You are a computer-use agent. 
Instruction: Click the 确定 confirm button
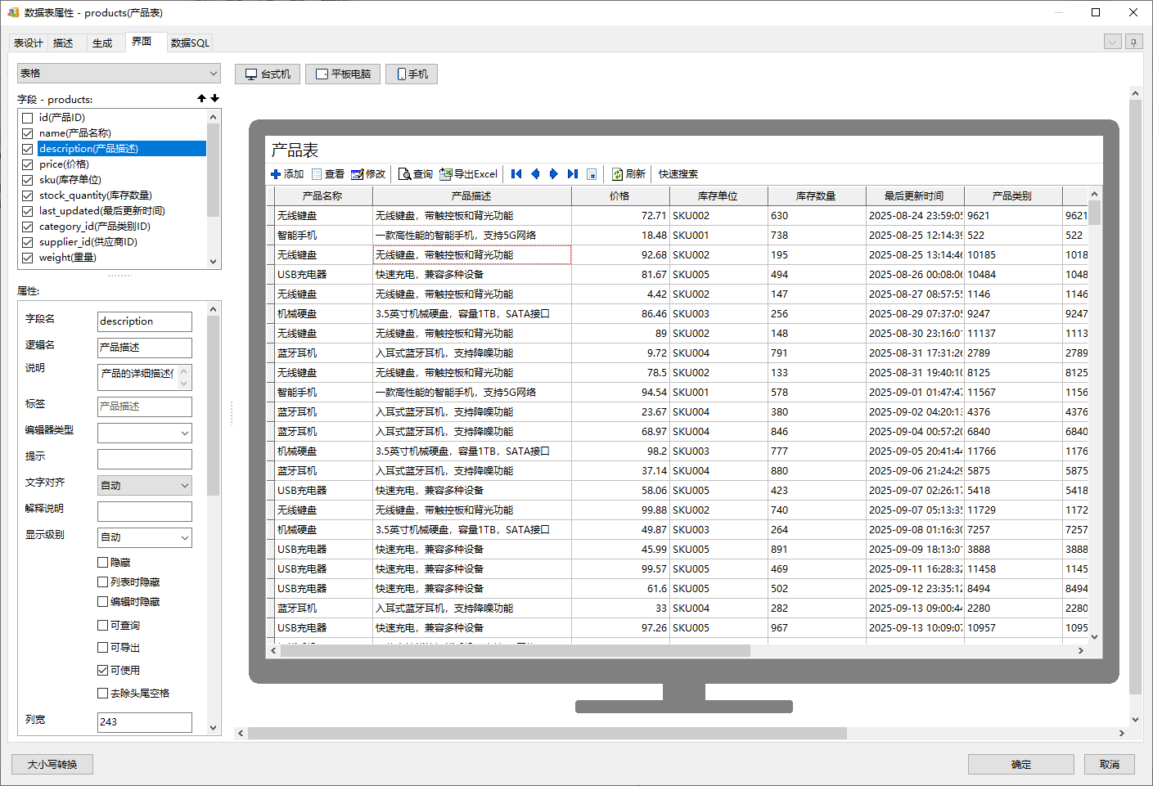pos(1020,765)
